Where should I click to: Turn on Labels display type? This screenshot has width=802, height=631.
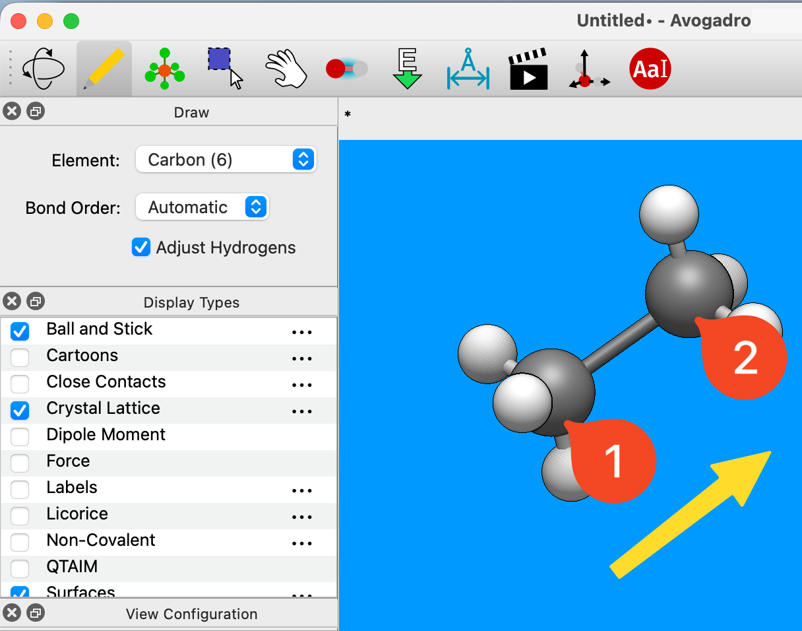[x=20, y=489]
